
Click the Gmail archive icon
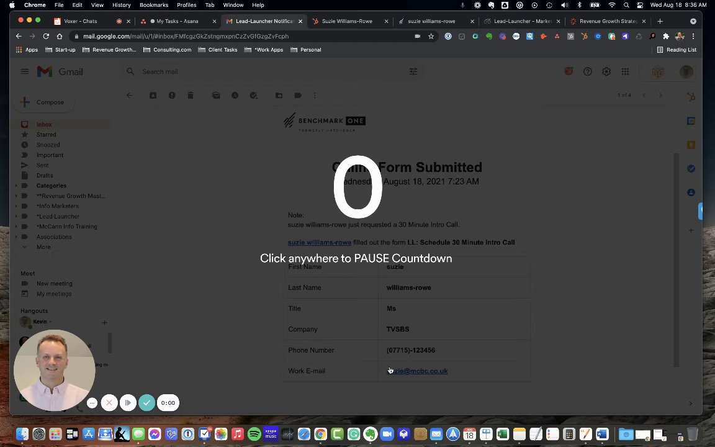[153, 96]
